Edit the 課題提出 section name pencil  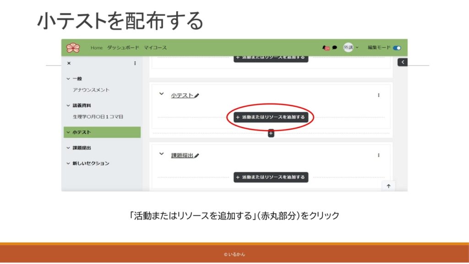tap(197, 156)
